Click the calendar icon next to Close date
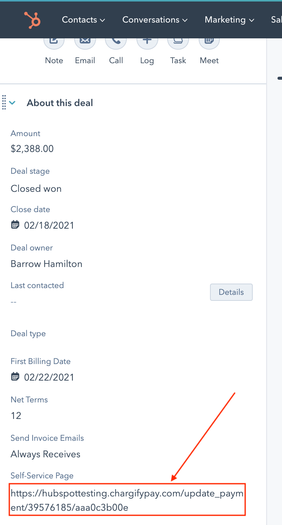This screenshot has height=525, width=282. click(15, 225)
